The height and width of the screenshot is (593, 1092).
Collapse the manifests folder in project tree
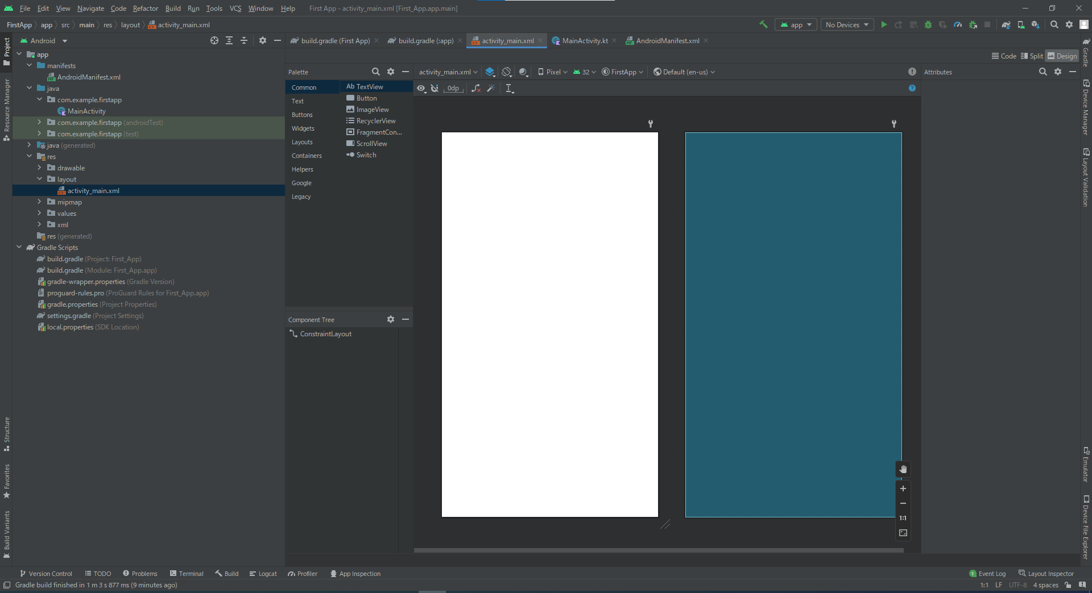(x=29, y=65)
